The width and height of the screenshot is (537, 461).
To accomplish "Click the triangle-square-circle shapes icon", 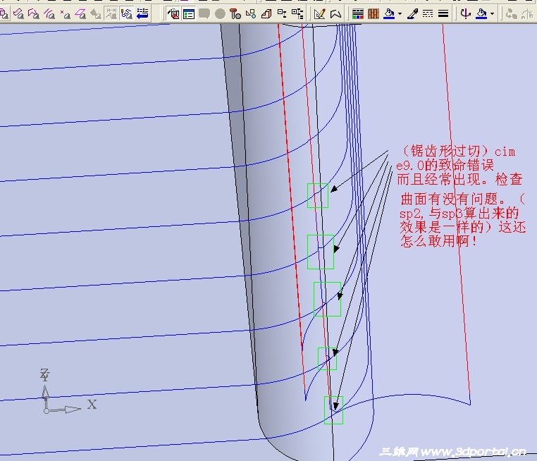I will click(251, 13).
